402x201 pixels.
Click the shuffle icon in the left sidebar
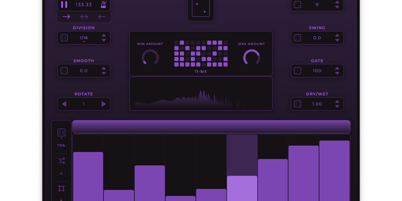[x=61, y=161]
